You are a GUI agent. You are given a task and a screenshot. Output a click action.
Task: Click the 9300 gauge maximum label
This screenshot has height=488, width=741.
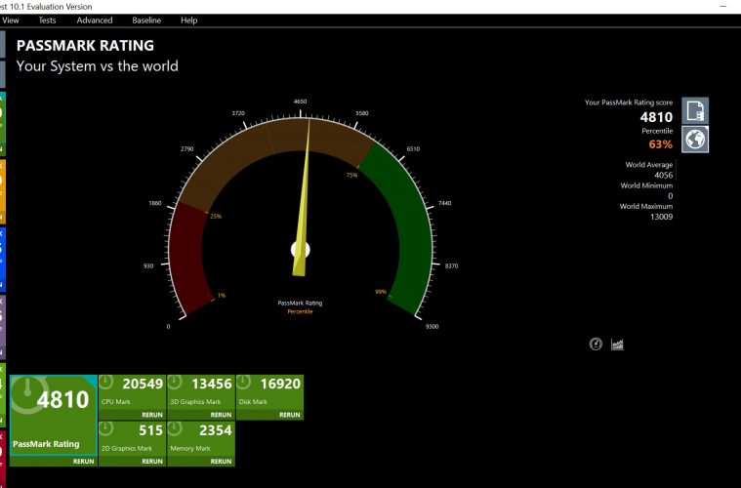tap(432, 326)
